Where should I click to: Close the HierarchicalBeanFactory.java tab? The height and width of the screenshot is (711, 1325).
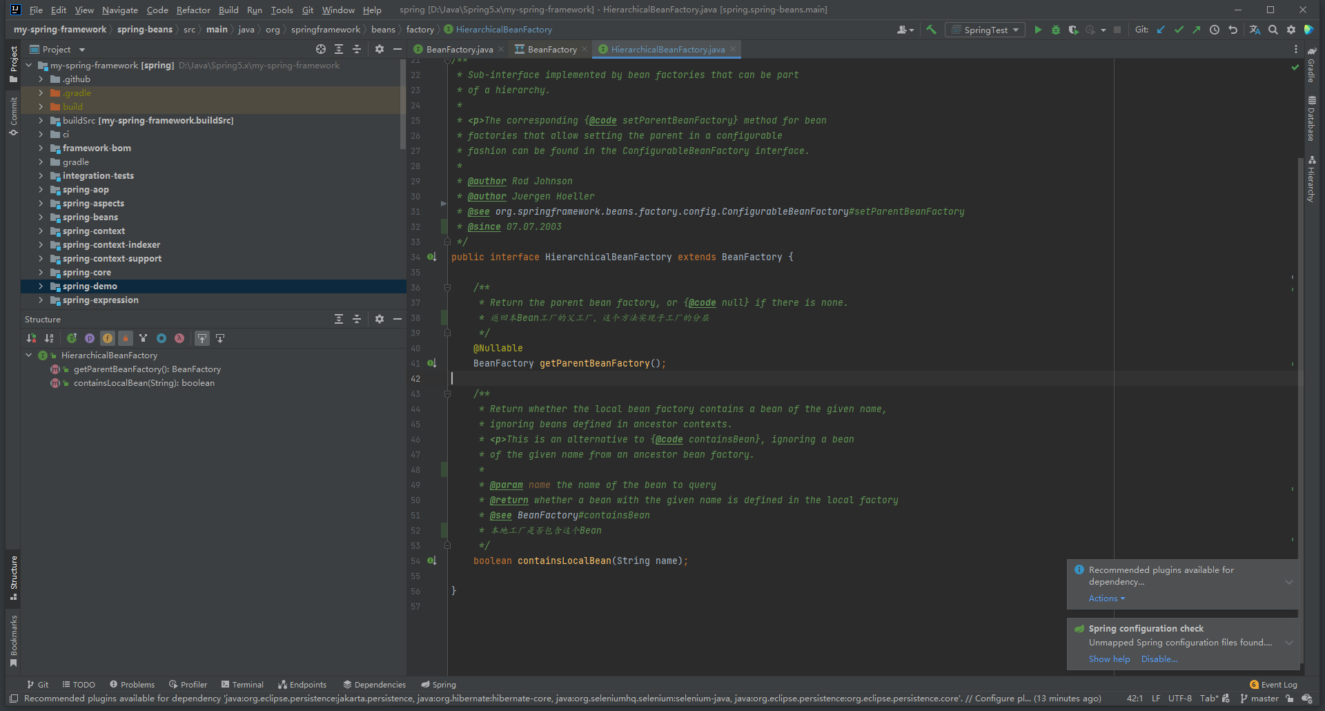pyautogui.click(x=733, y=49)
